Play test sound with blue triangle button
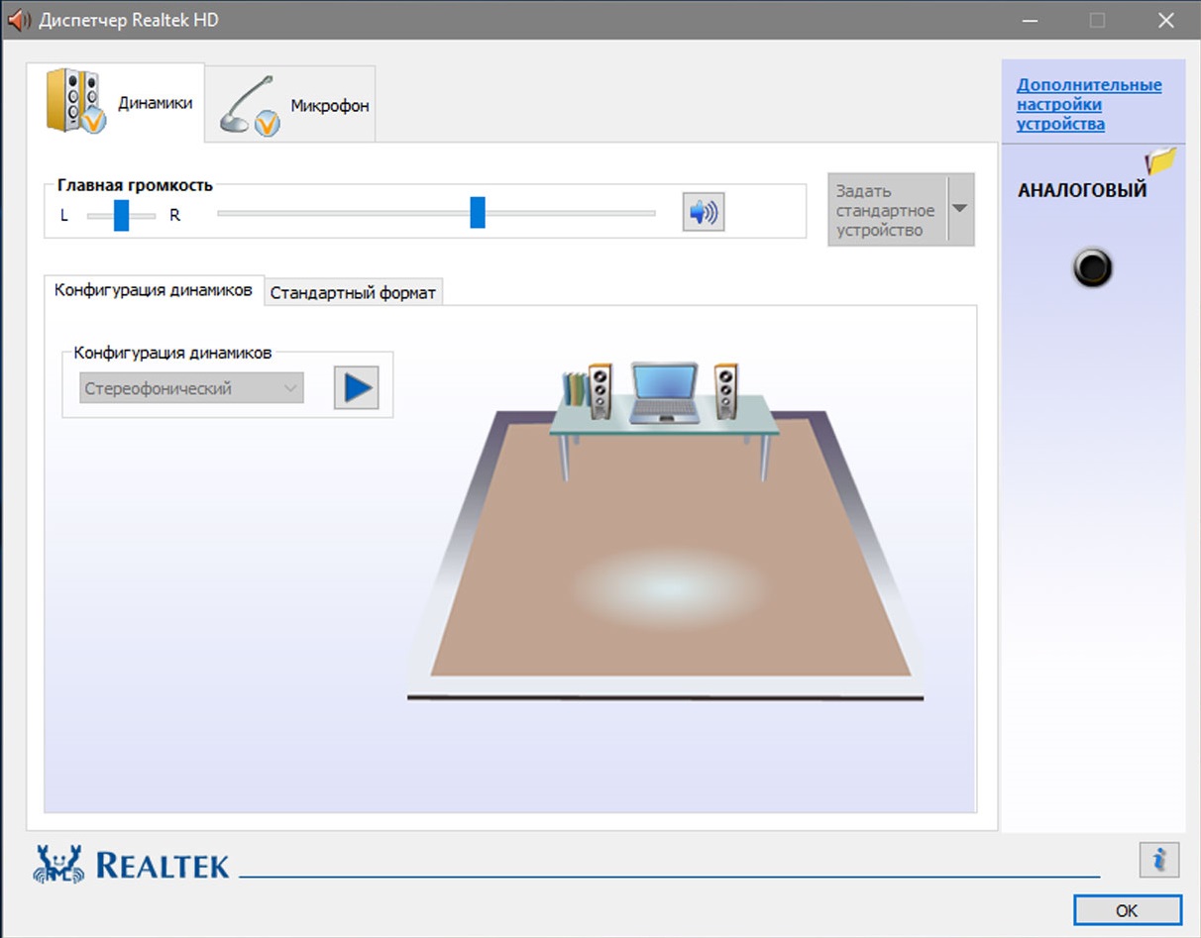Screen dimensions: 1201x938 (x=356, y=387)
